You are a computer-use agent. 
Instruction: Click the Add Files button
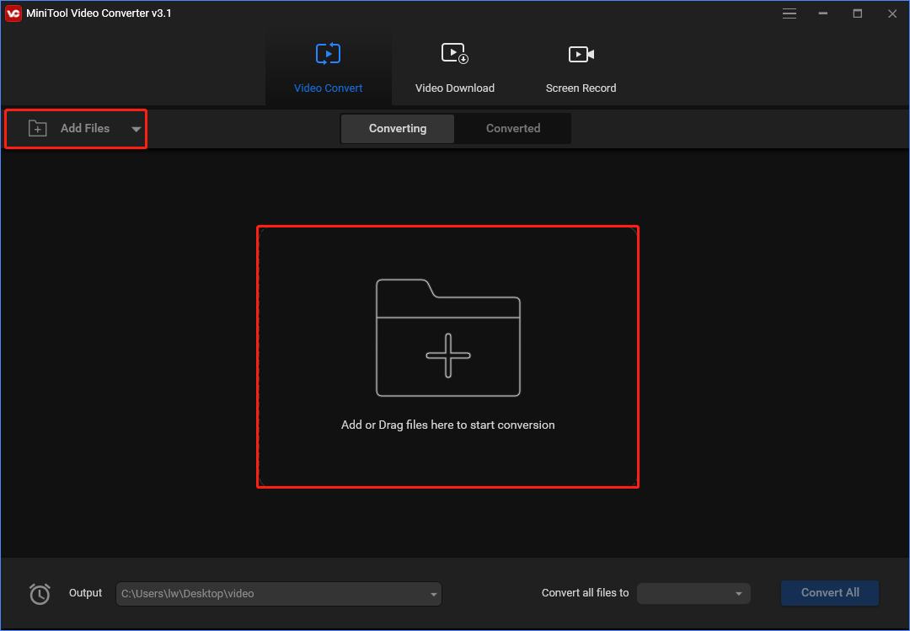pyautogui.click(x=84, y=128)
